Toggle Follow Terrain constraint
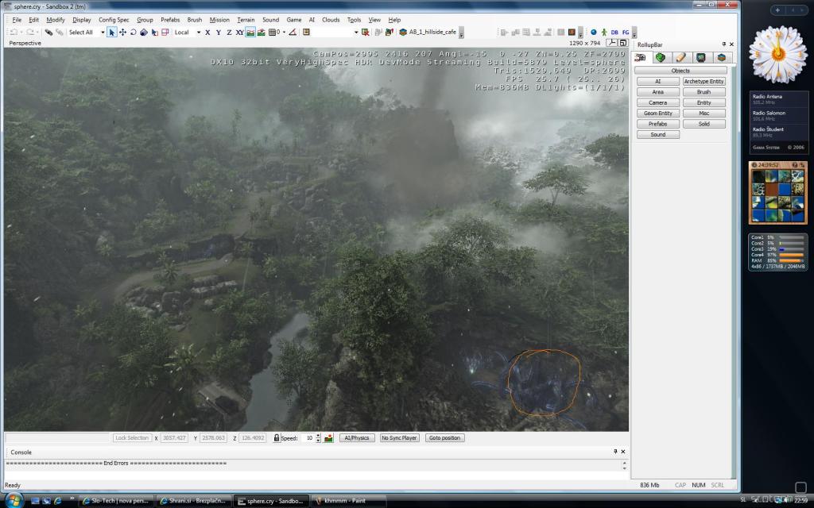The height and width of the screenshot is (508, 814). coord(250,32)
